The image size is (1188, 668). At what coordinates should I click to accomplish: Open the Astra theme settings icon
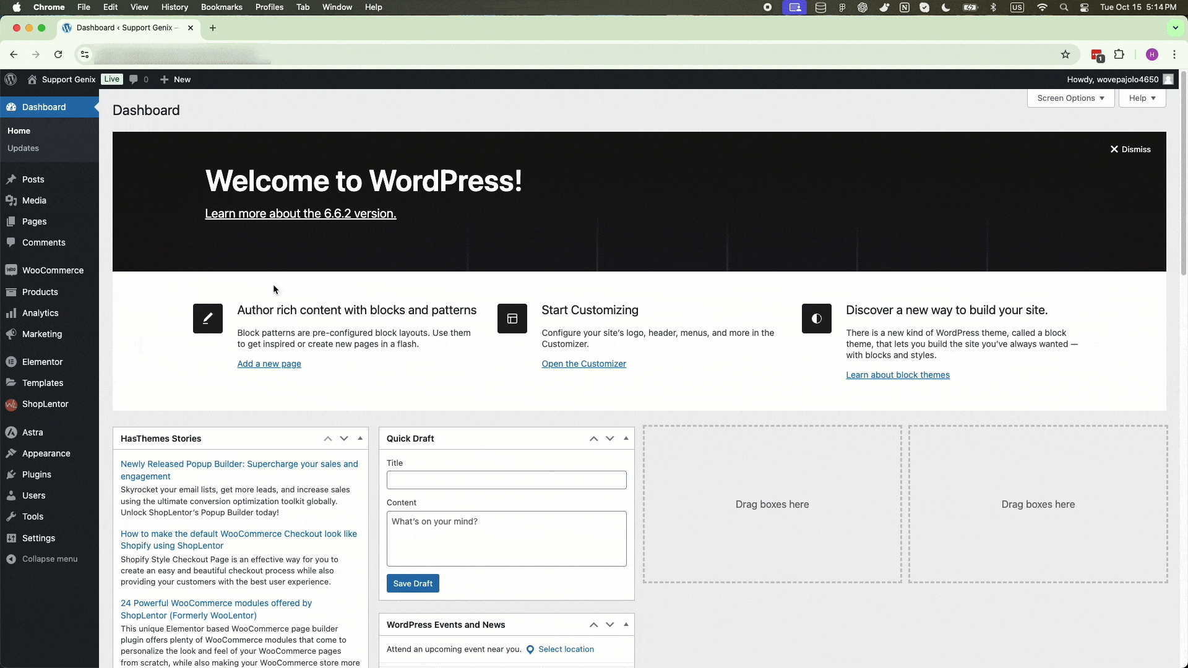pyautogui.click(x=11, y=432)
